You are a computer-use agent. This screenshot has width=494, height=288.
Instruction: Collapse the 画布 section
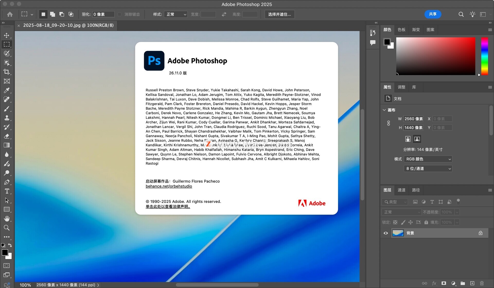[384, 110]
